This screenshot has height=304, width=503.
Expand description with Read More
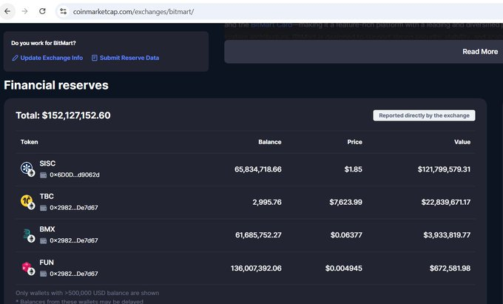point(480,52)
